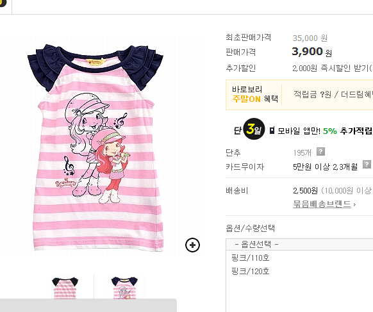Screen dimensions: 373x312
Task: Click the dark icon in top-left corner
Action: coord(3,3)
